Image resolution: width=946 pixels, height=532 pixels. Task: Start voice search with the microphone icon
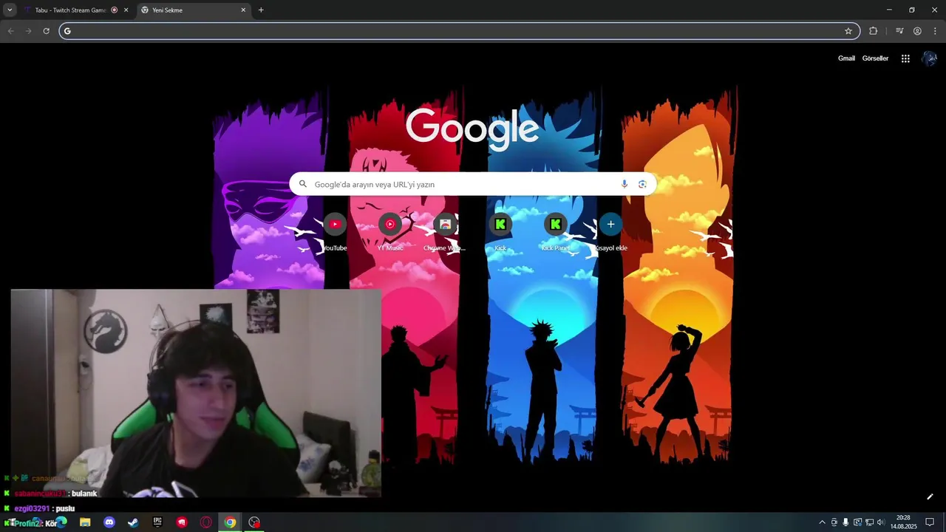(x=625, y=184)
